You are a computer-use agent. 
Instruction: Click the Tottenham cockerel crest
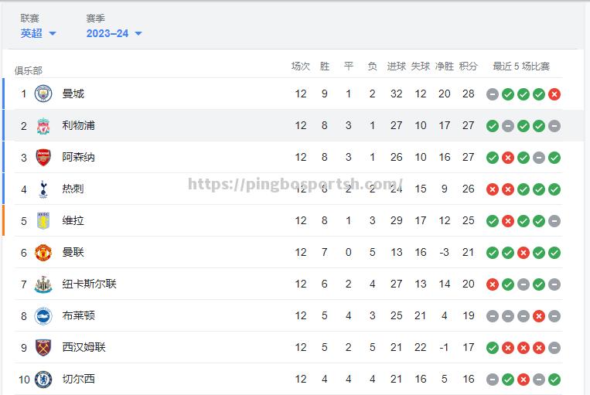pyautogui.click(x=43, y=189)
